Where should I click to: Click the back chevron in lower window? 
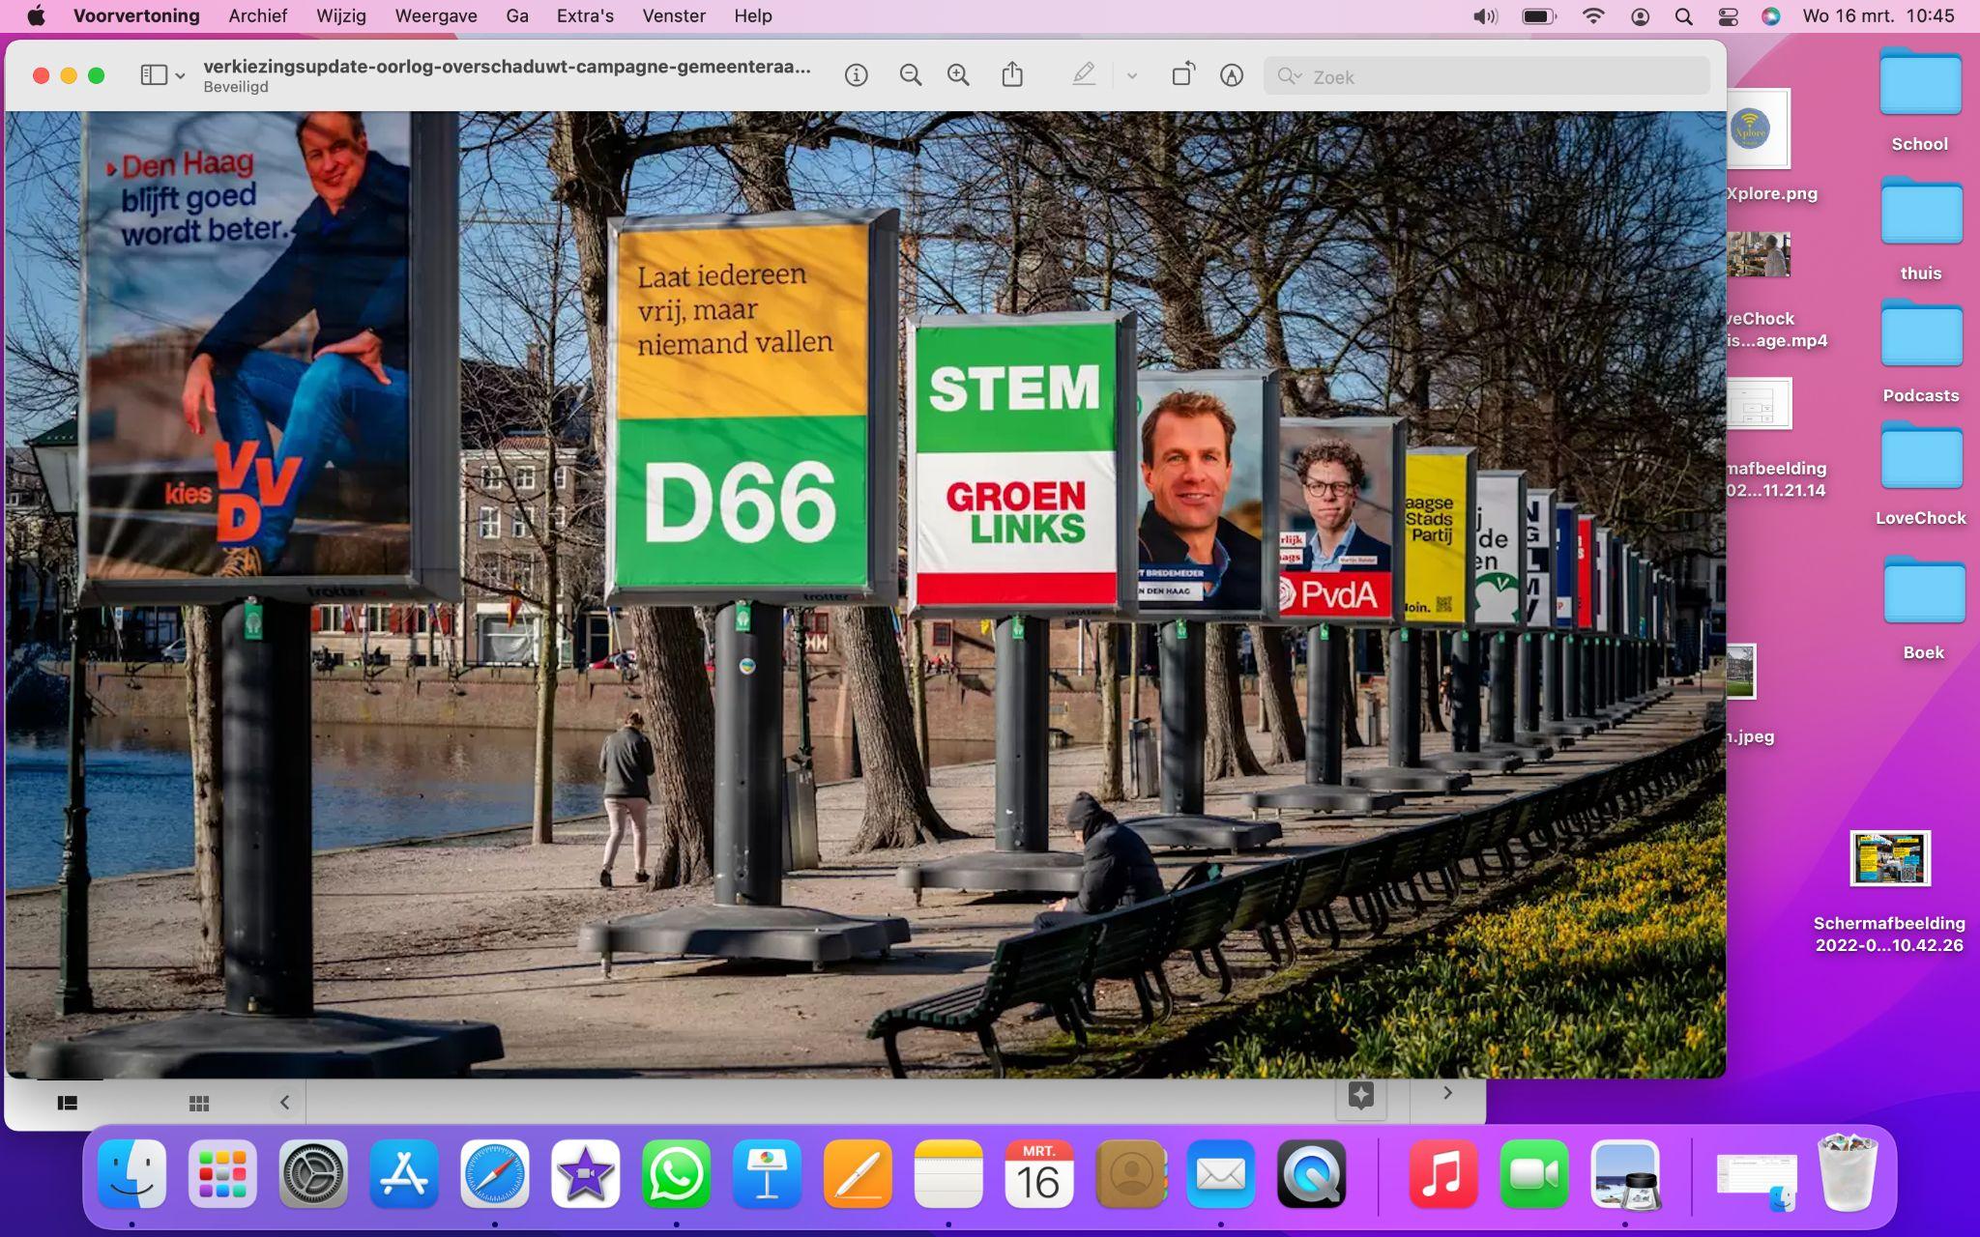[x=284, y=1102]
